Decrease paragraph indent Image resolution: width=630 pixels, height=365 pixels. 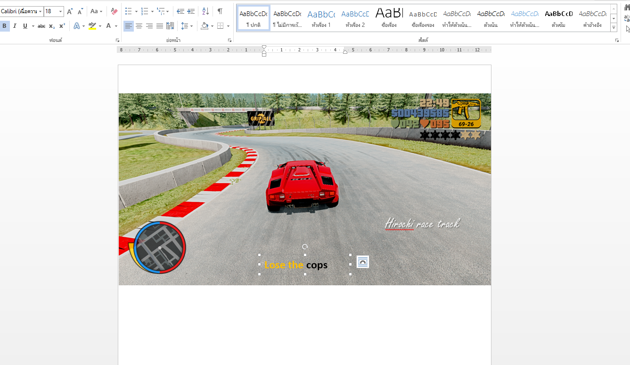180,11
